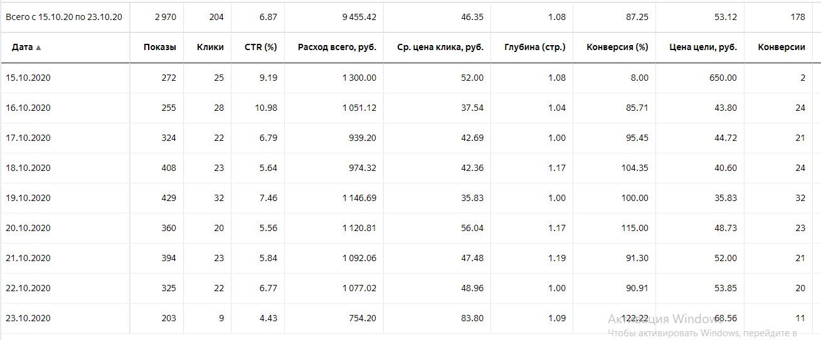Click the 23.10.2020 date cell
This screenshot has width=821, height=340.
(28, 318)
